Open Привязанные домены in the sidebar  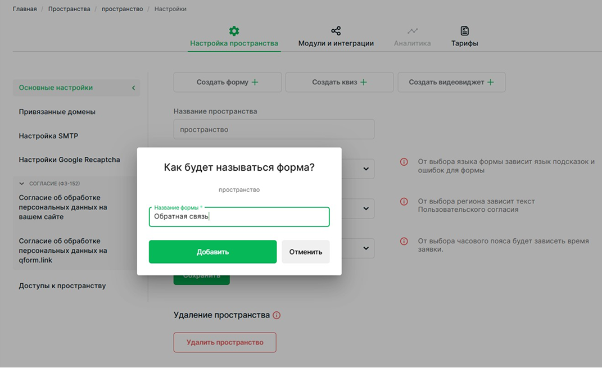pos(57,112)
